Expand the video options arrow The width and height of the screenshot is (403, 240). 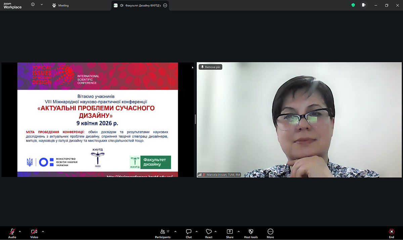pyautogui.click(x=43, y=232)
